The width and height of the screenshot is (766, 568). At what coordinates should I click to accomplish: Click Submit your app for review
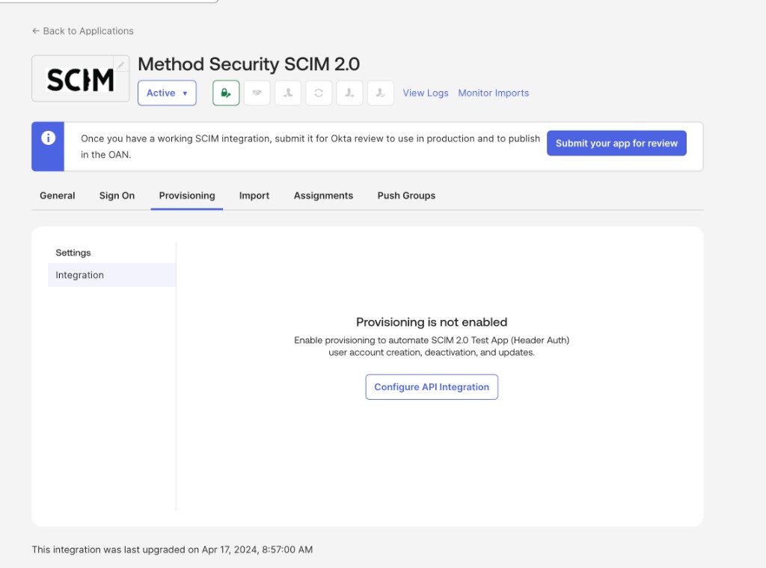pos(616,143)
